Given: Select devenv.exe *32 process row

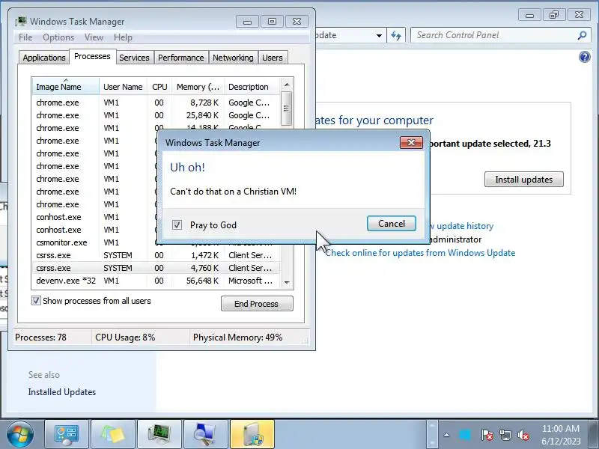Looking at the screenshot, I should pos(156,281).
